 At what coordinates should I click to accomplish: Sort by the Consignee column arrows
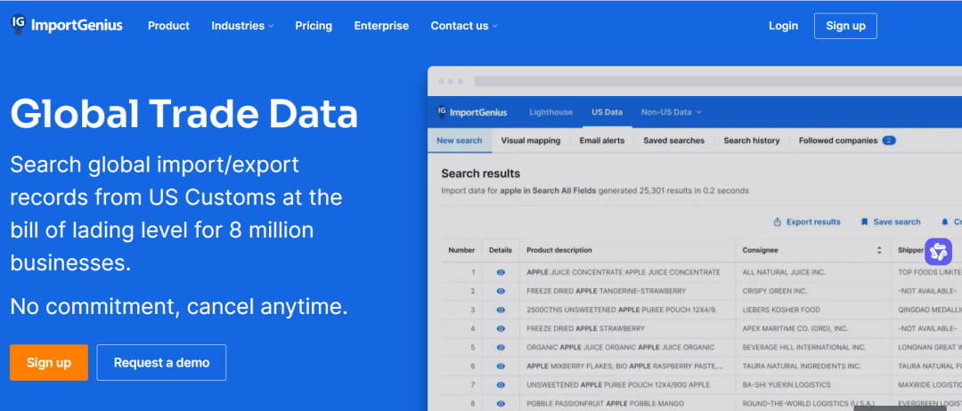pos(879,250)
